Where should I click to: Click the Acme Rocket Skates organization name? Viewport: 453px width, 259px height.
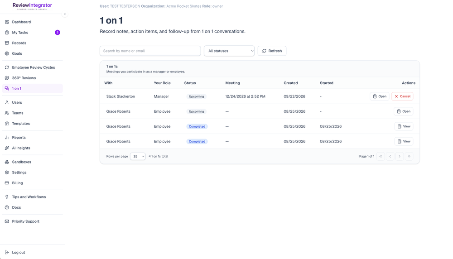pos(184,6)
